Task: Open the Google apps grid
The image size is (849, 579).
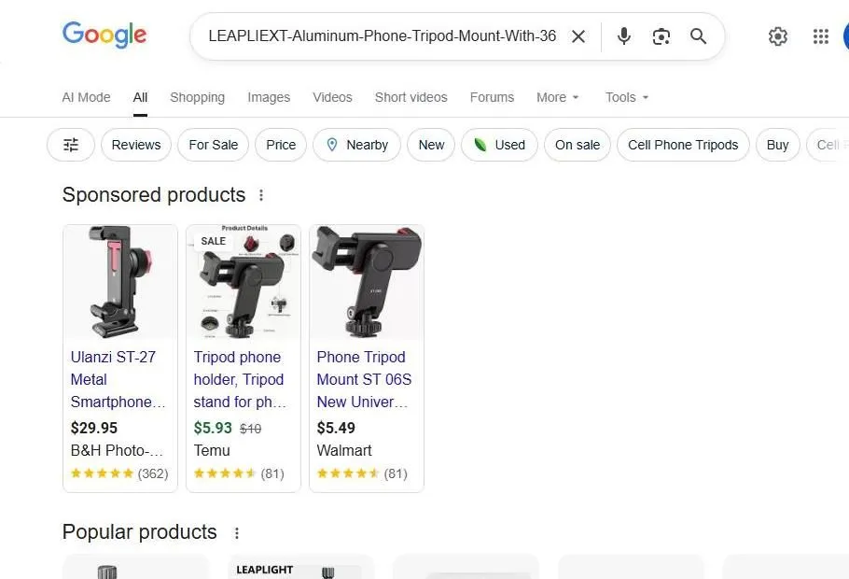Action: point(820,36)
